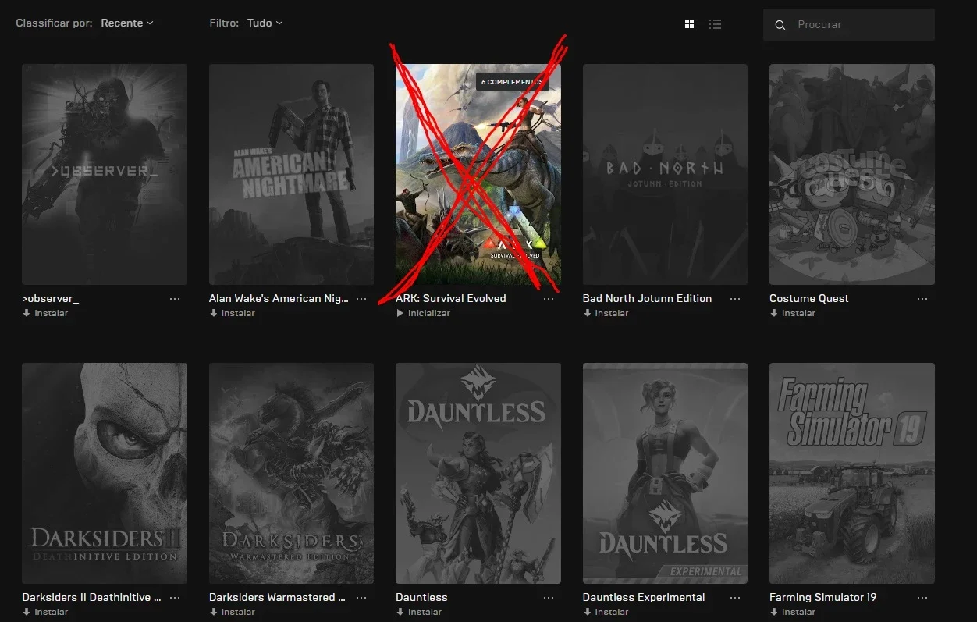The height and width of the screenshot is (622, 977).
Task: Open the Darksiders Warmastered cover
Action: click(x=291, y=473)
